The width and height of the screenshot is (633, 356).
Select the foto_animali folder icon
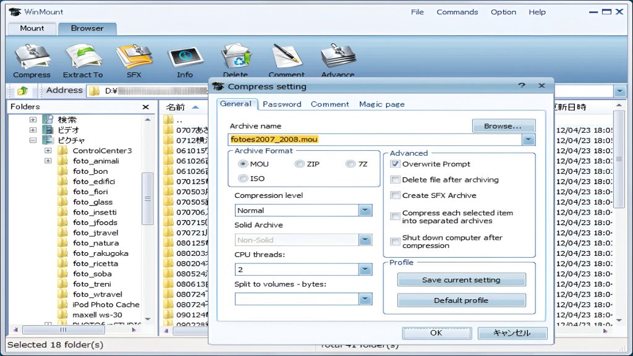[62, 161]
